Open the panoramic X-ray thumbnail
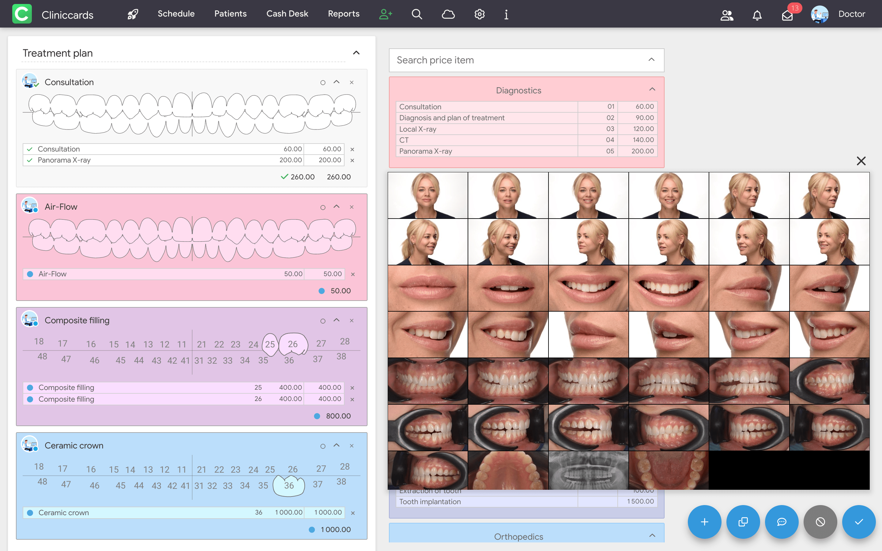Screen dimensions: 882x551 588,470
